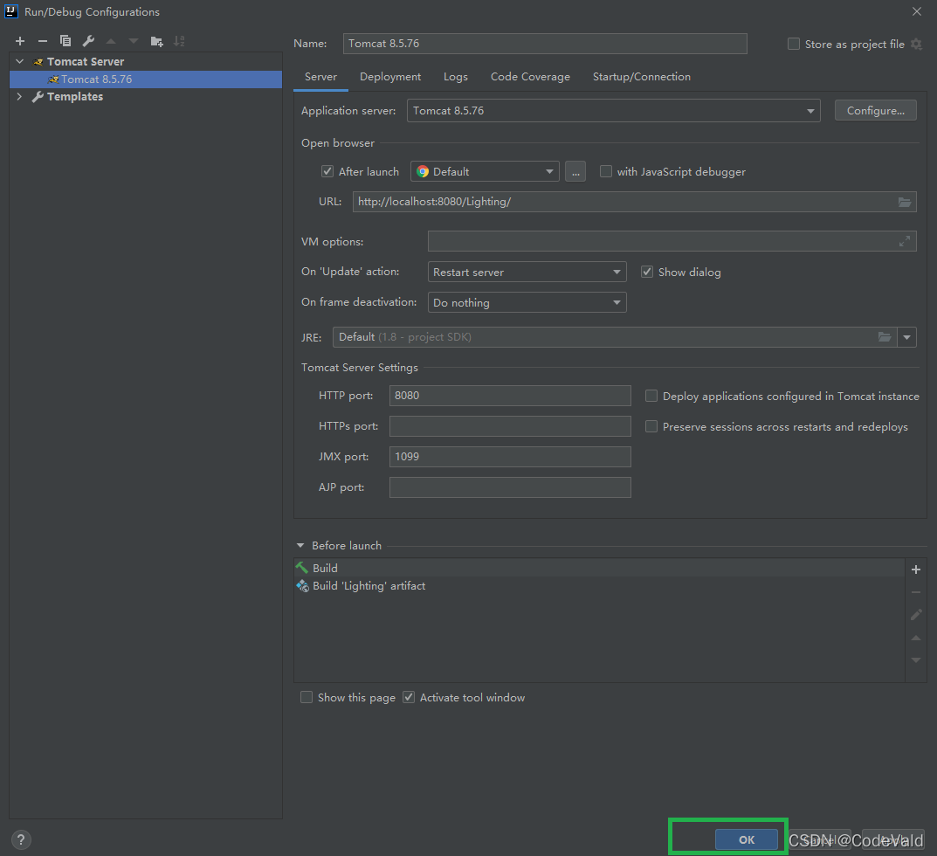Expand VM options field icon

point(905,241)
